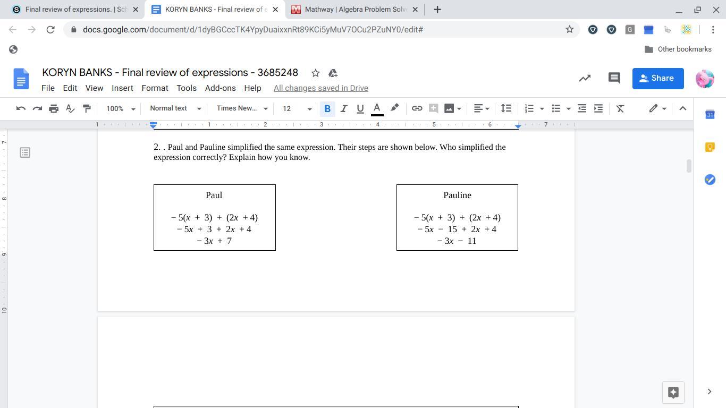The width and height of the screenshot is (726, 408).
Task: Apply a numbered list
Action: click(529, 108)
